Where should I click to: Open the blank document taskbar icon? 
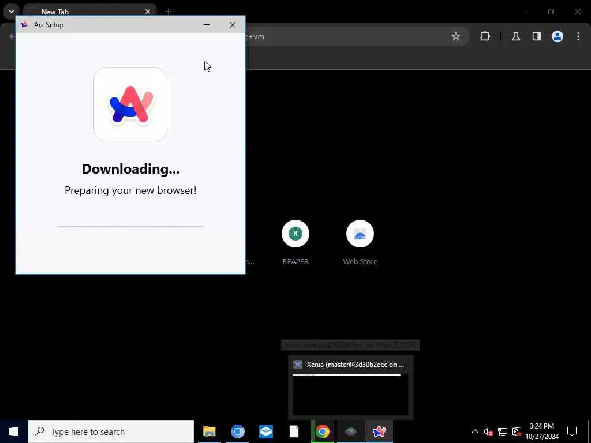294,431
